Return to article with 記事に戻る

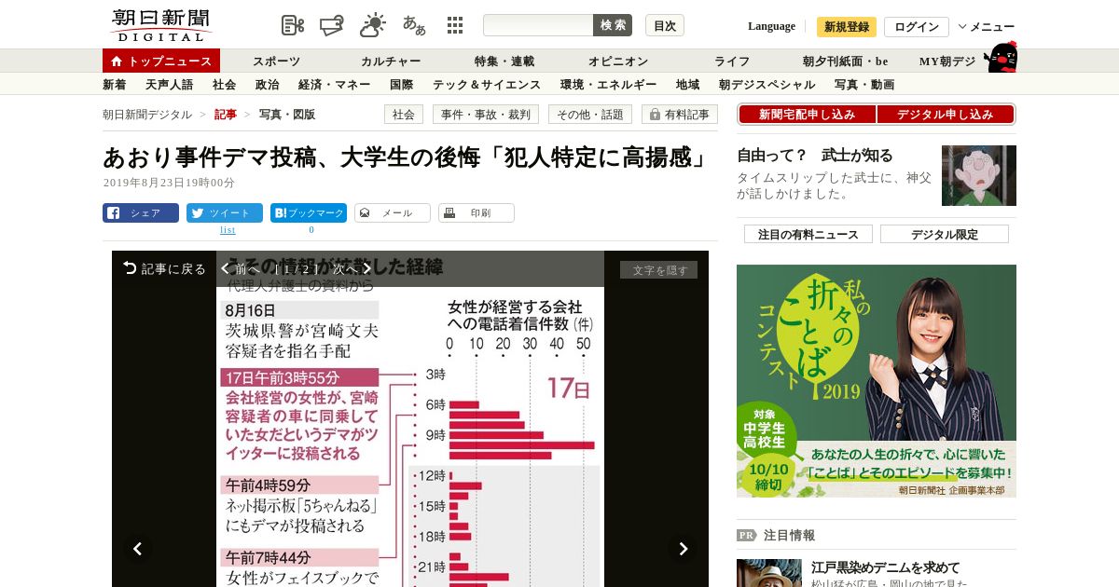[x=164, y=268]
